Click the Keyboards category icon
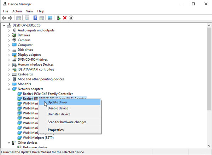This screenshot has height=155, width=212. 14,74
